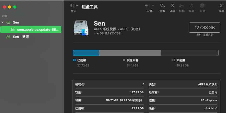Collapse the Sen disk tree
This screenshot has height=113, width=226.
point(3,22)
